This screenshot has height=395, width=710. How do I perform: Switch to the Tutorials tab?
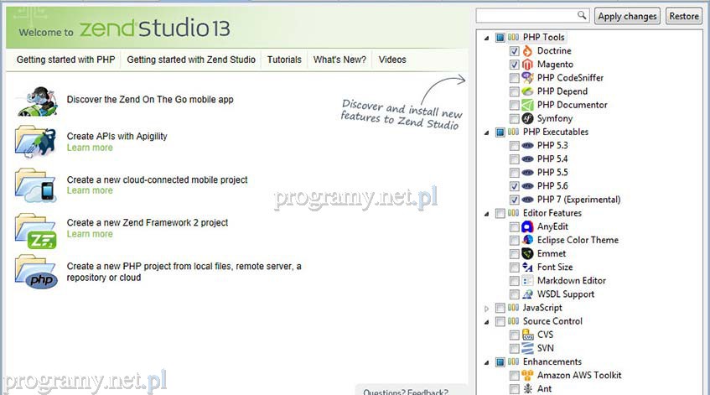click(284, 60)
